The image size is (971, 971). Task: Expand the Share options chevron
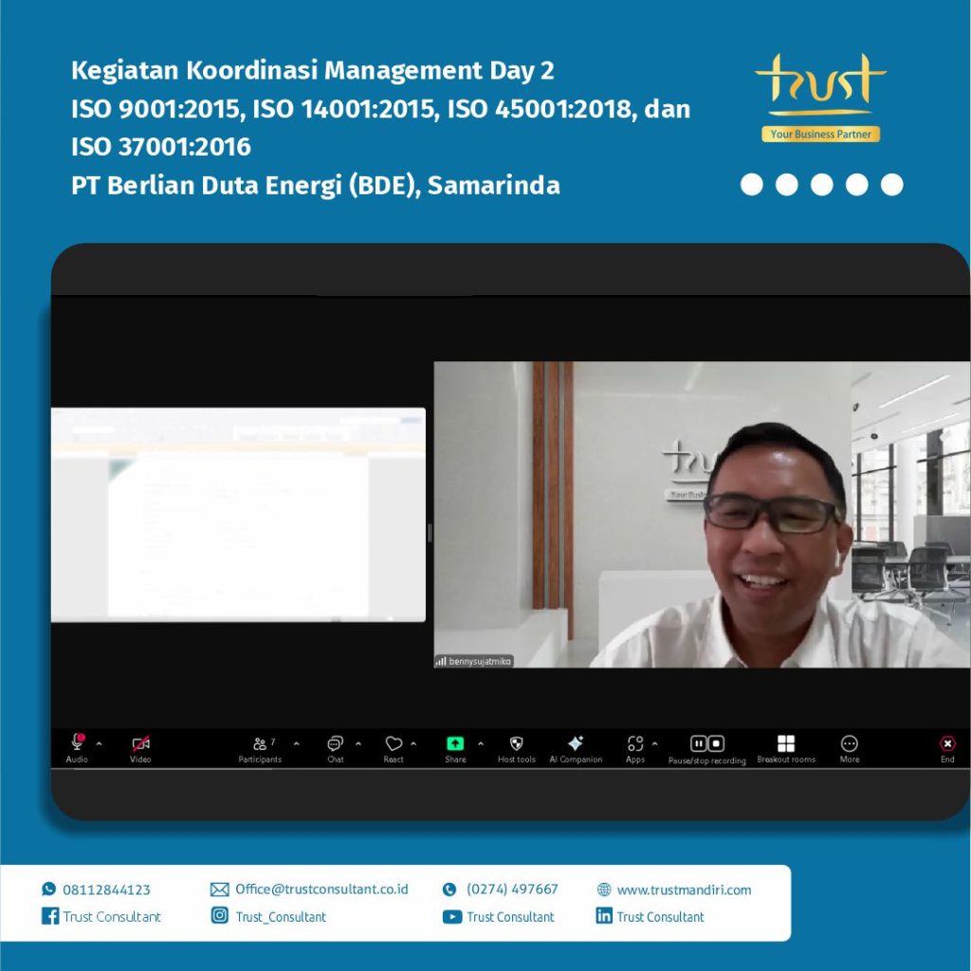(480, 744)
